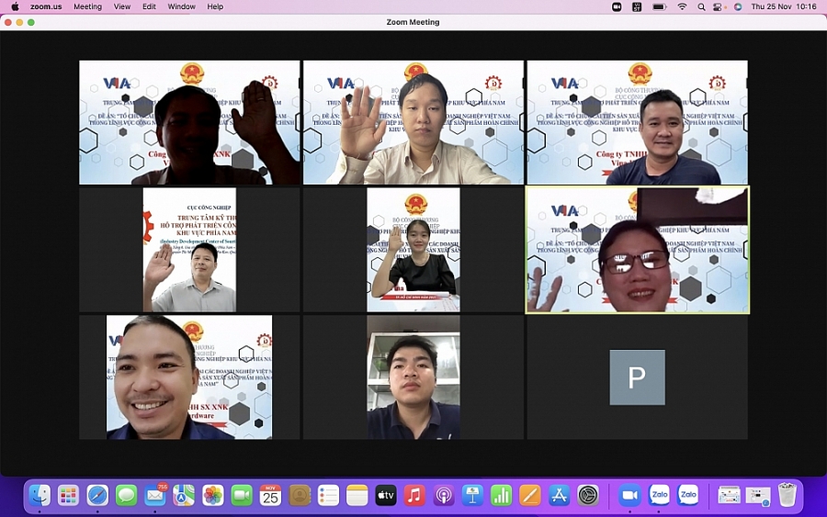Screen dimensions: 827x517
Task: Open the Window menu
Action: pyautogui.click(x=181, y=6)
